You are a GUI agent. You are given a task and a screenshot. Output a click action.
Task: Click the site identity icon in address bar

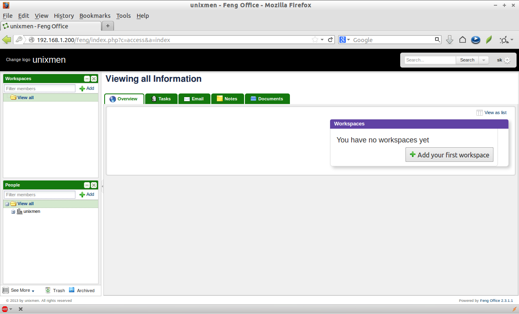click(x=31, y=40)
